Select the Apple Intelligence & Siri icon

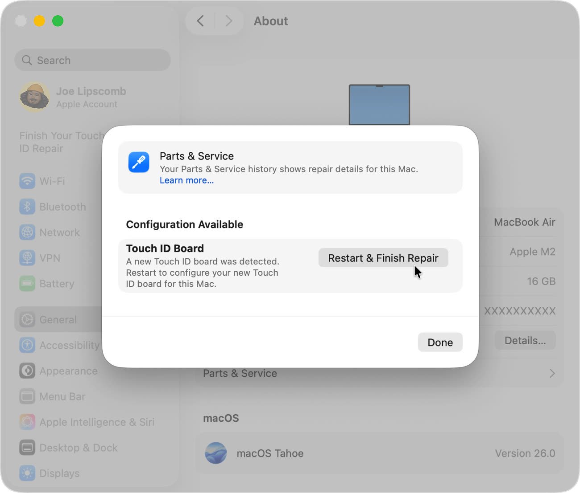(27, 422)
